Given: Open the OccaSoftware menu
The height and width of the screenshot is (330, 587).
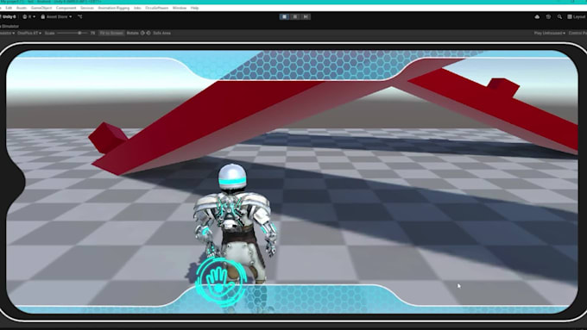Looking at the screenshot, I should (x=157, y=8).
